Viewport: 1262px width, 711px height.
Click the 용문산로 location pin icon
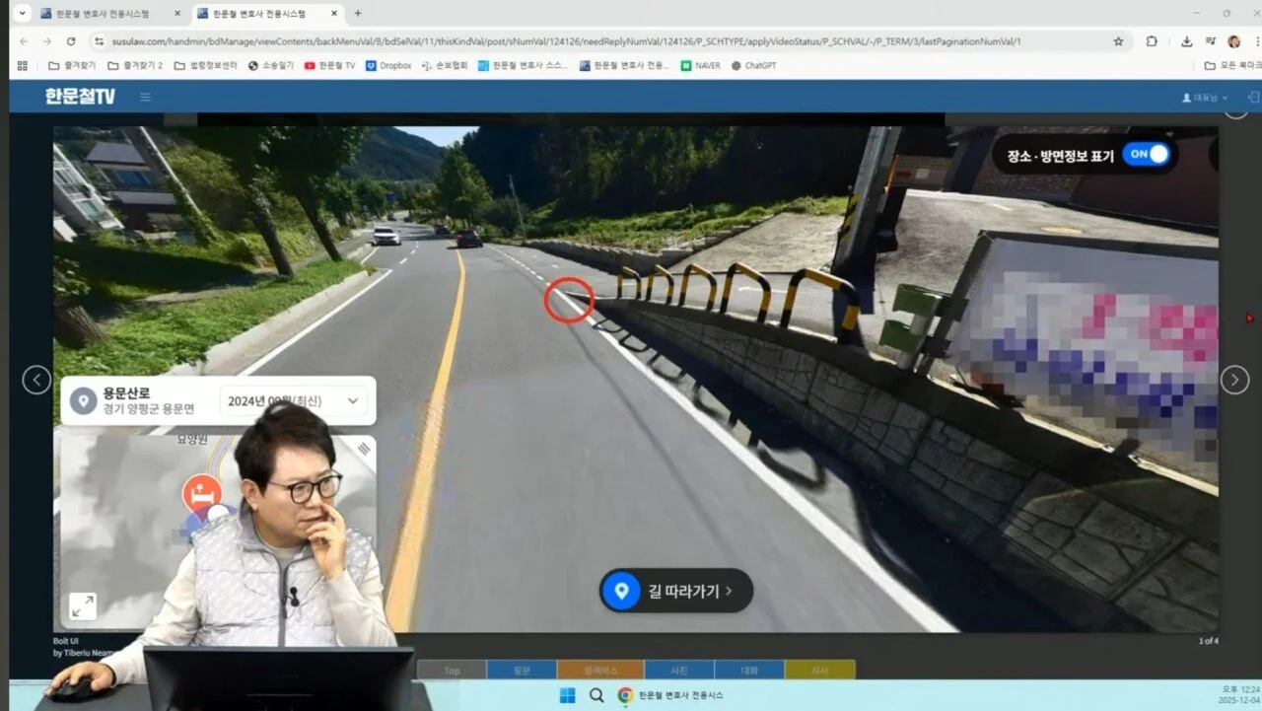[x=84, y=400]
